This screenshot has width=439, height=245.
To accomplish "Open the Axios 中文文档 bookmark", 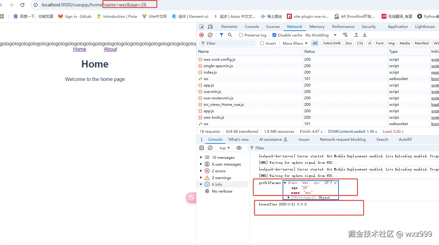I will tap(234, 16).
